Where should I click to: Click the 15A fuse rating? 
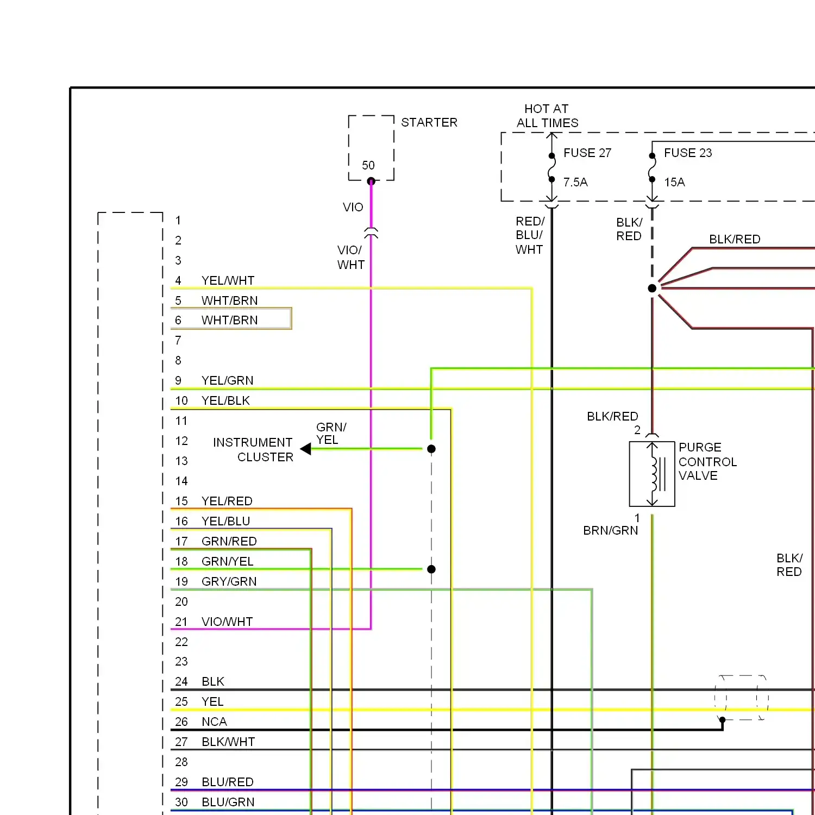pyautogui.click(x=674, y=182)
